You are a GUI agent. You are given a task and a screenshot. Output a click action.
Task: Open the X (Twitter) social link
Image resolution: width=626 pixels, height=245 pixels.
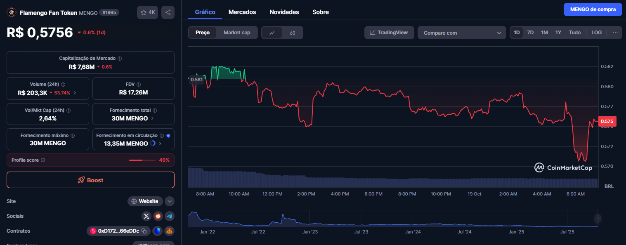pos(146,216)
